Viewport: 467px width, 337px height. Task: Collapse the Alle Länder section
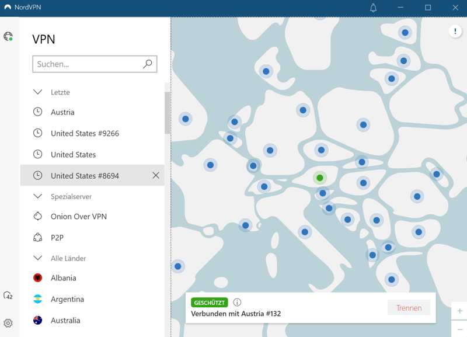coord(38,258)
